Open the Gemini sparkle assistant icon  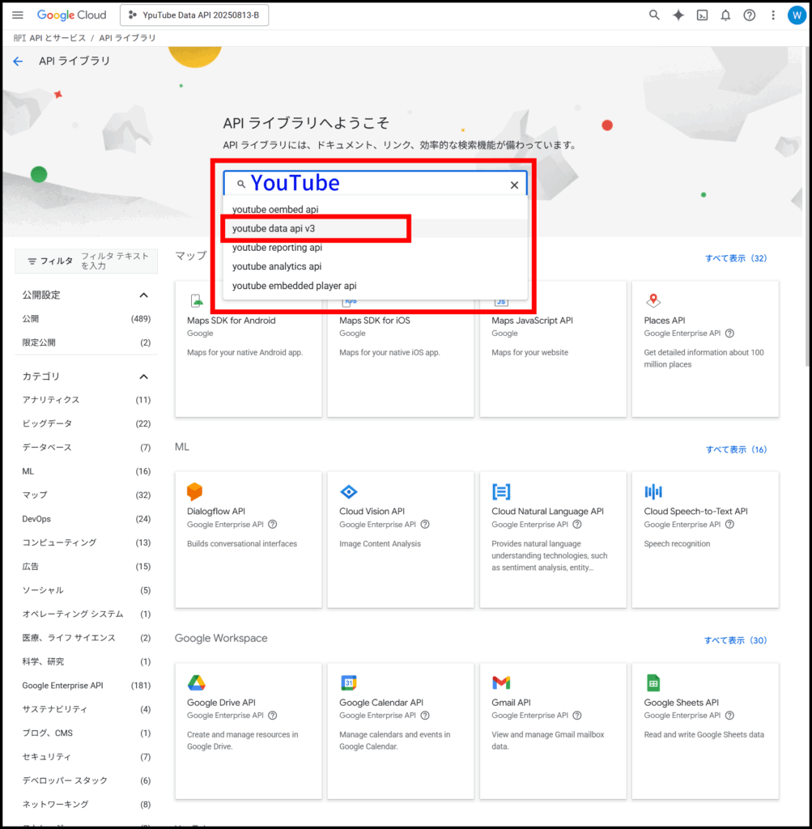click(x=678, y=15)
